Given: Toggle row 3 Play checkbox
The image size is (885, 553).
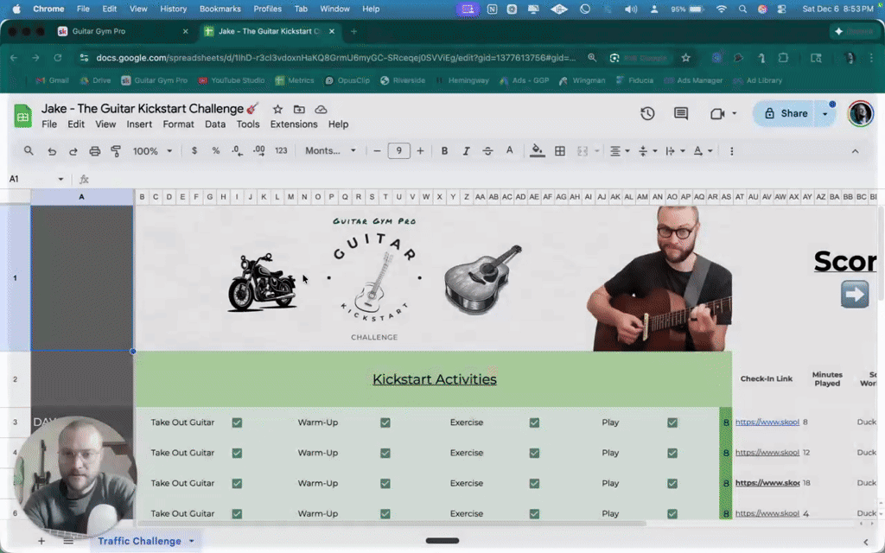Looking at the screenshot, I should 672,423.
